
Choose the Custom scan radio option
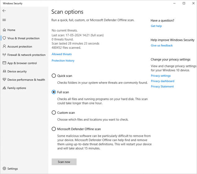coord(54,112)
